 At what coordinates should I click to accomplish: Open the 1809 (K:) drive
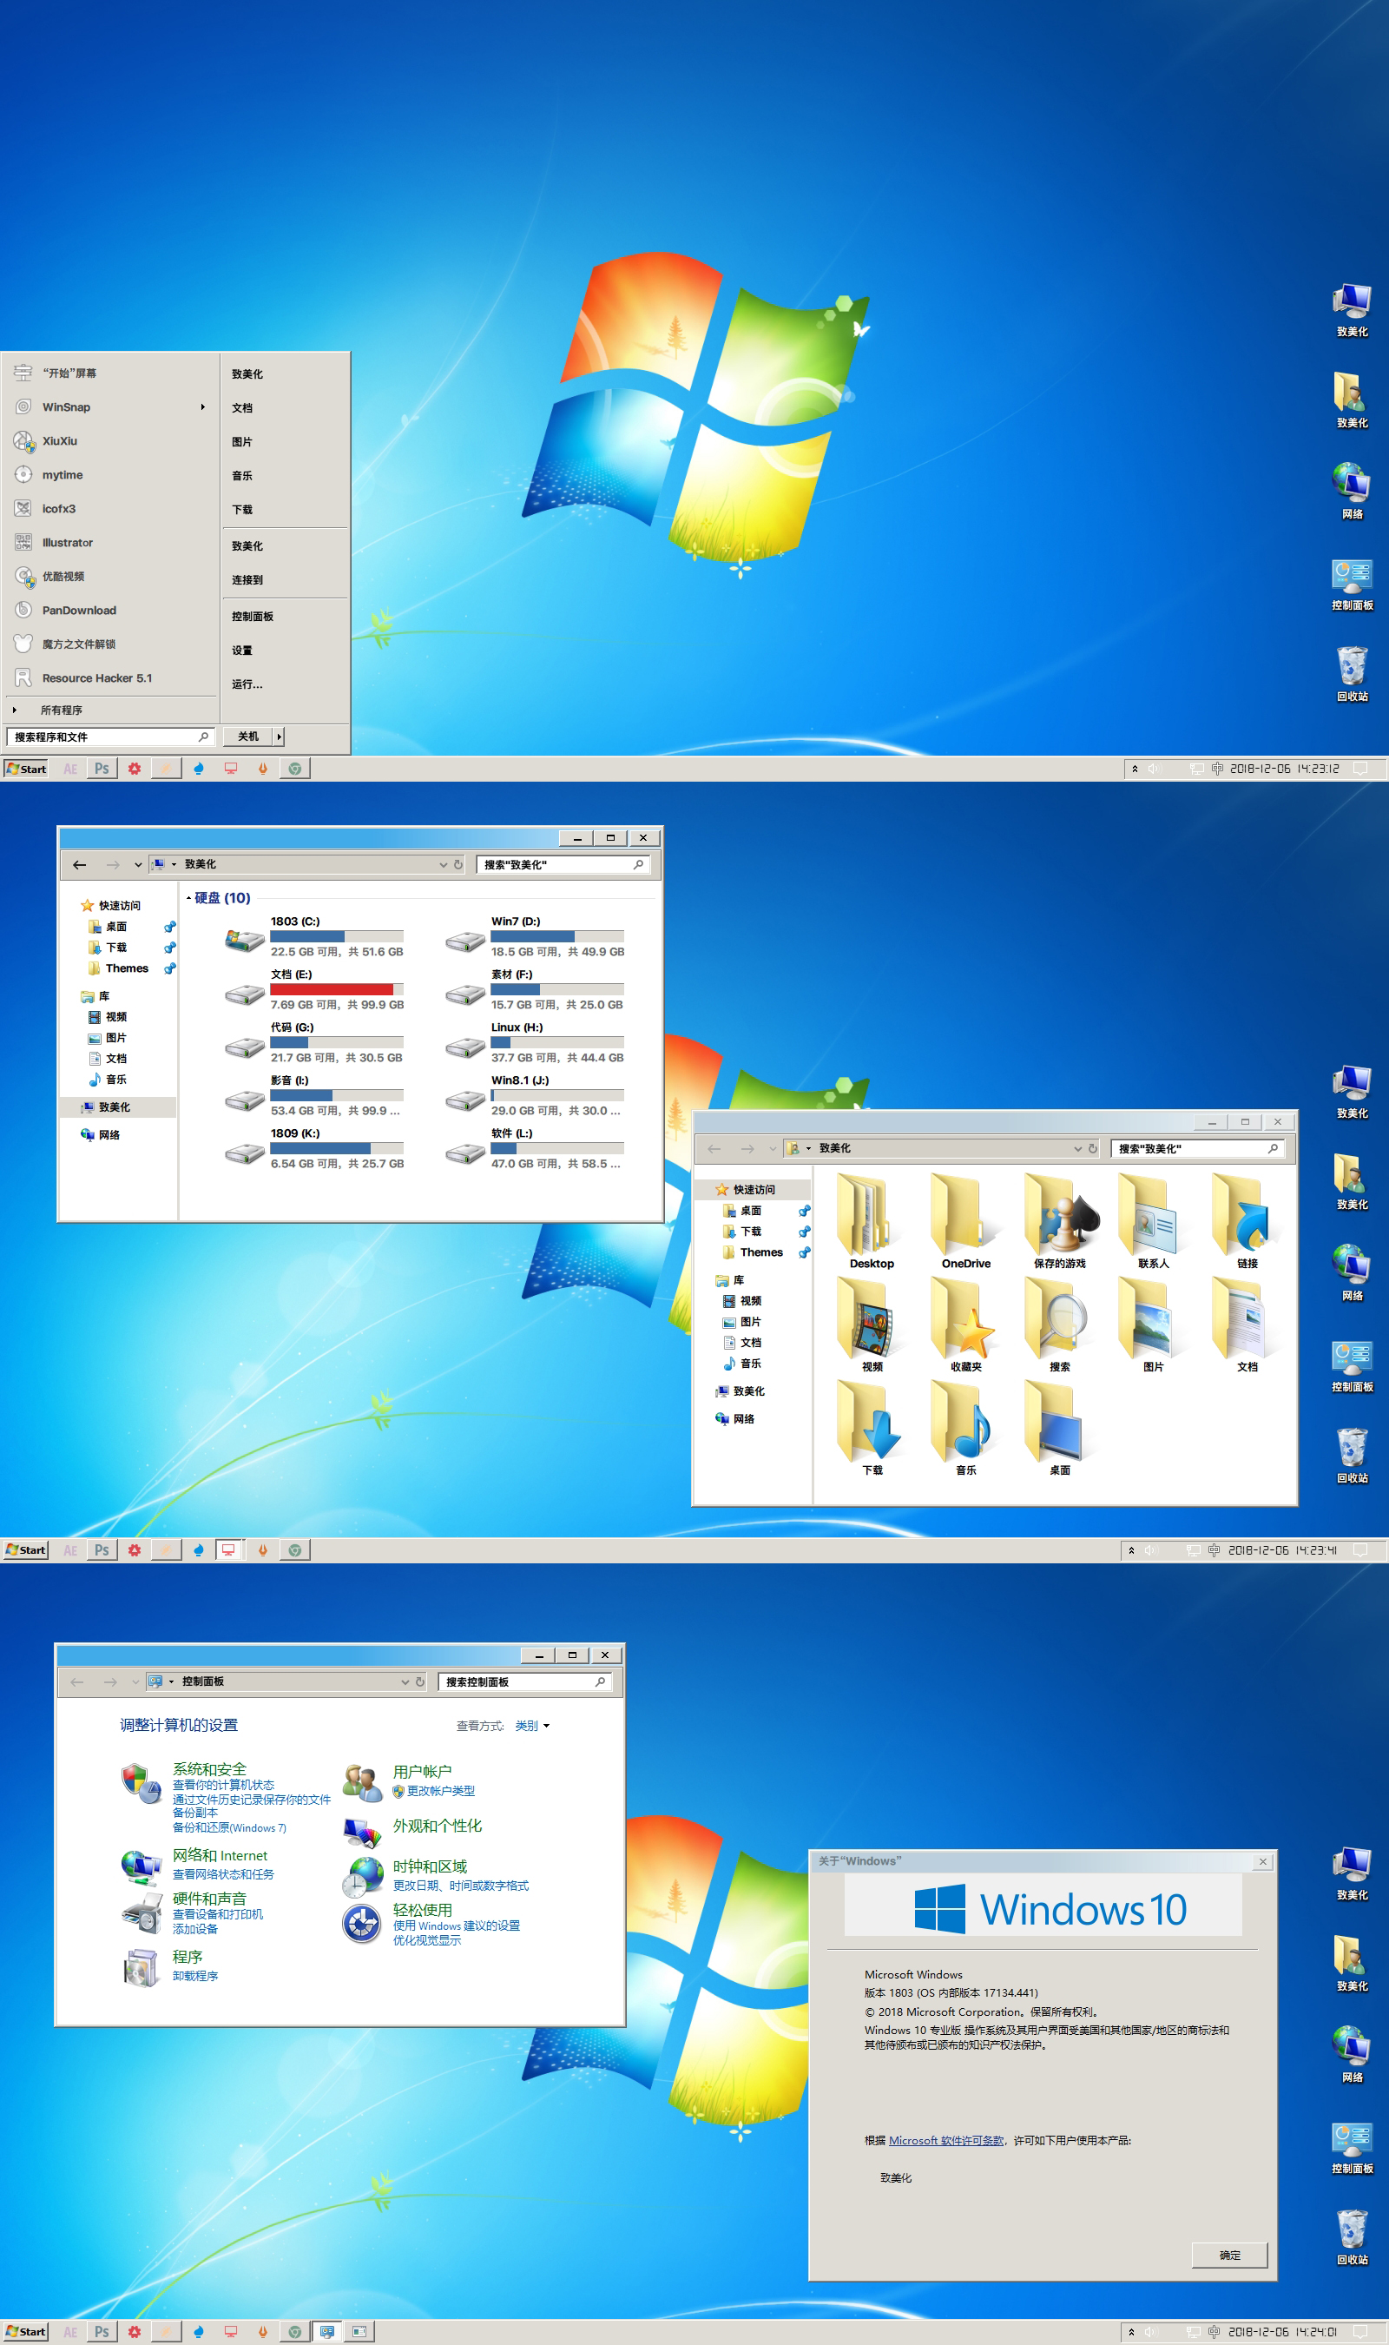314,1149
